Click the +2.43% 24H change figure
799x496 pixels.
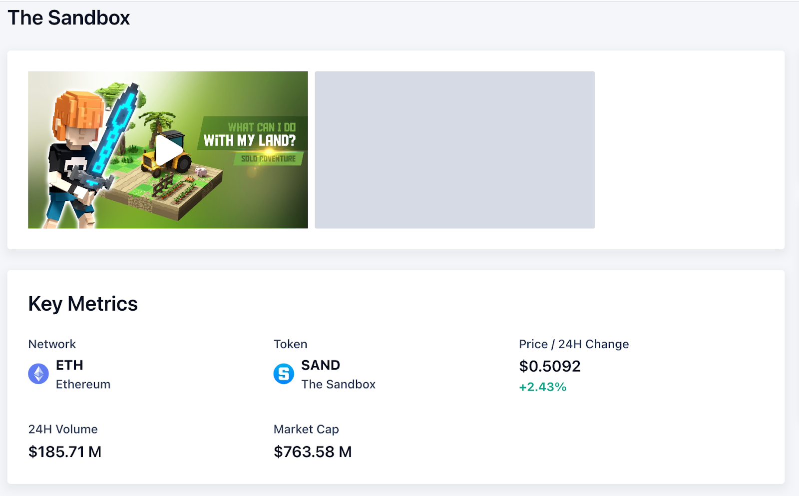click(x=542, y=387)
